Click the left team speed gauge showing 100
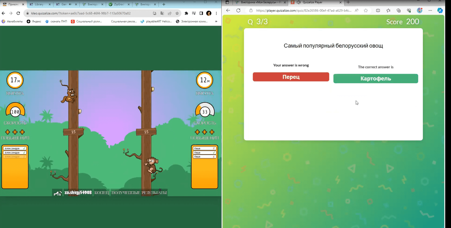Image resolution: width=451 pixels, height=228 pixels. [x=15, y=110]
